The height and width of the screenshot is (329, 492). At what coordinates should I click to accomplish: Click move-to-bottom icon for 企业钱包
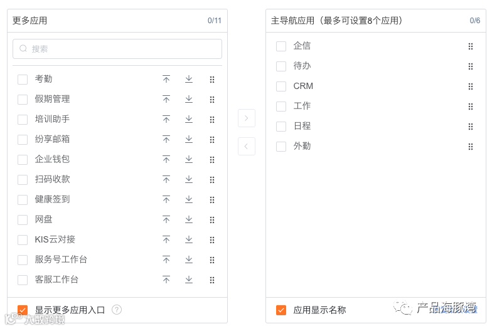coord(189,159)
